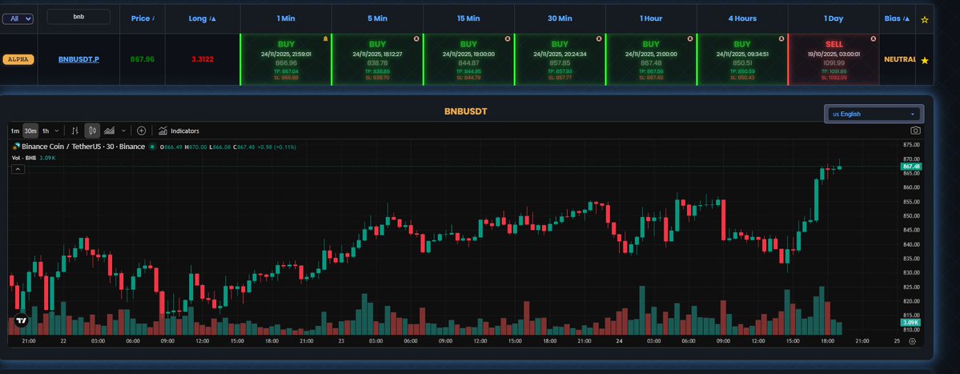Sort by the Bias column header
Image resolution: width=960 pixels, height=374 pixels.
point(897,18)
